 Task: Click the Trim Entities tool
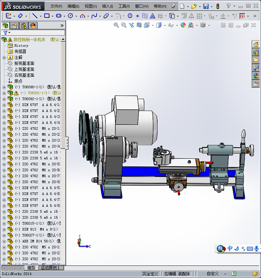(x=160, y=16)
